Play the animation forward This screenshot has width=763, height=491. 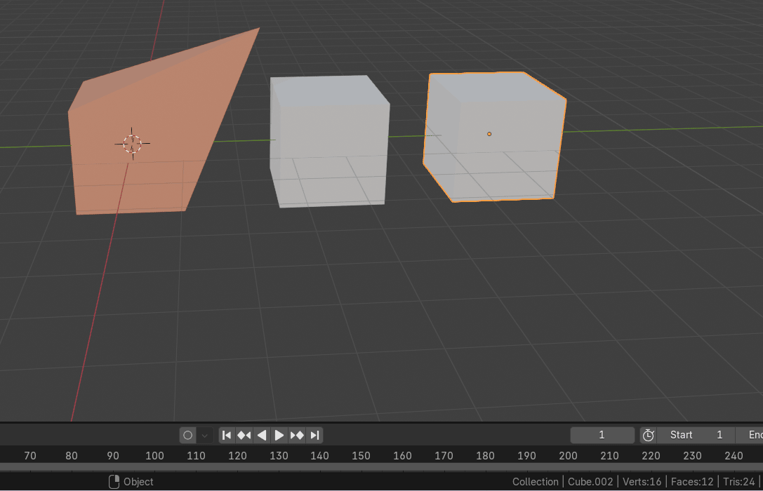279,435
